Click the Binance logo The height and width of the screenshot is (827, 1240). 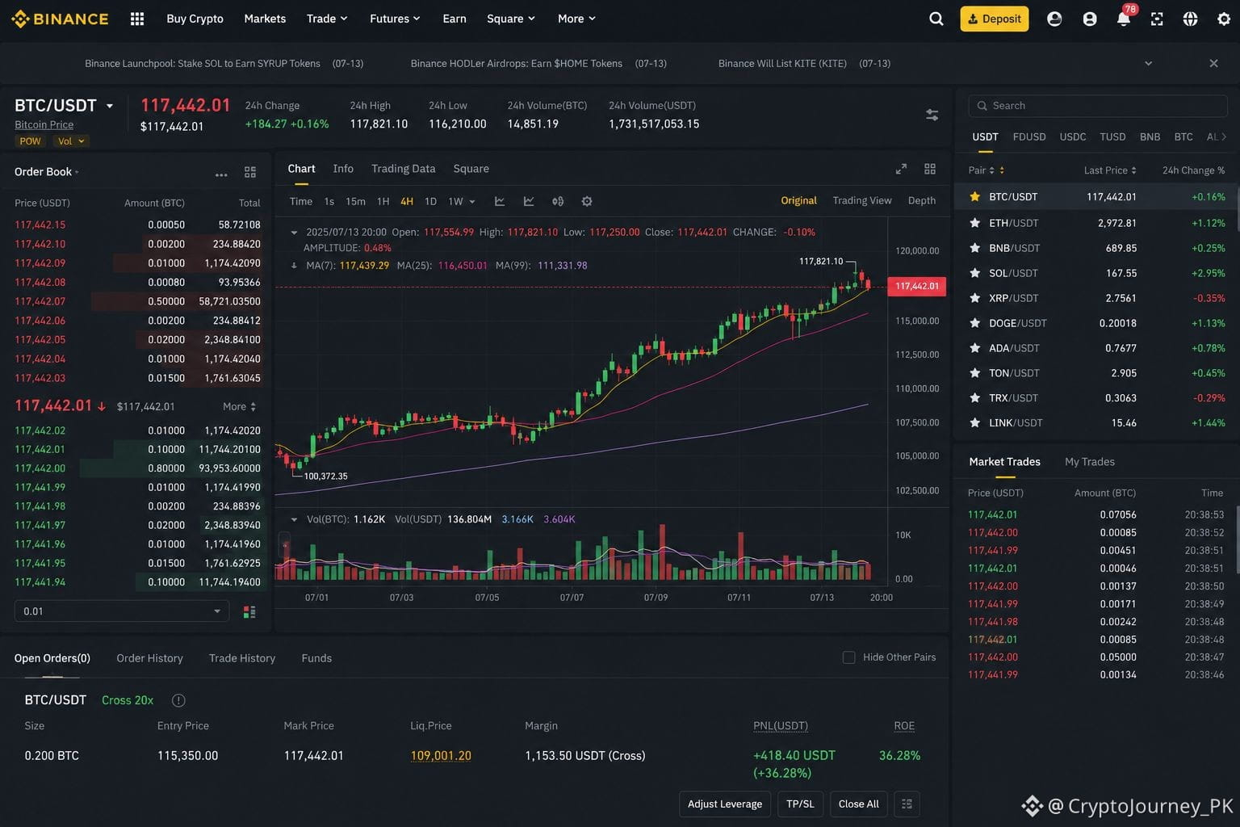click(x=60, y=19)
